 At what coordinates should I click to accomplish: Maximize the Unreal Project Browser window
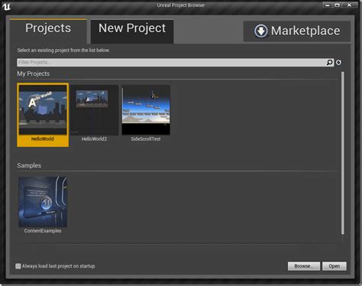(337, 5)
